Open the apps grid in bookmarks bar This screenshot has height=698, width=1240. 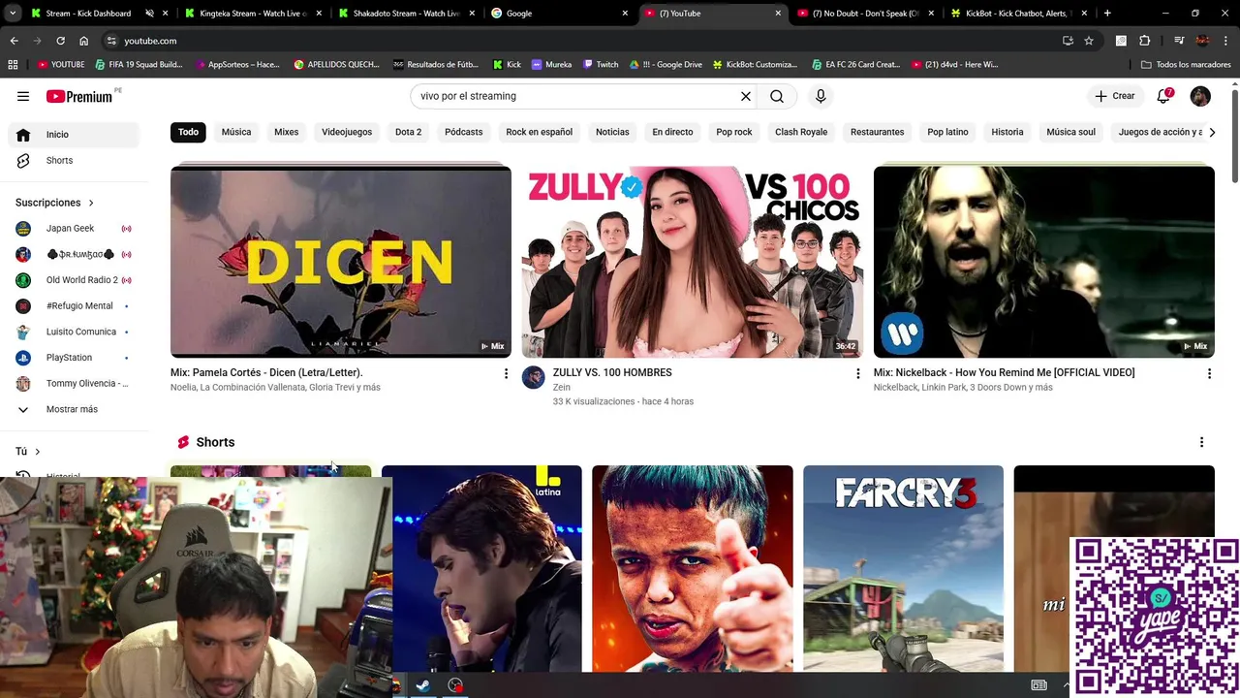pyautogui.click(x=13, y=65)
